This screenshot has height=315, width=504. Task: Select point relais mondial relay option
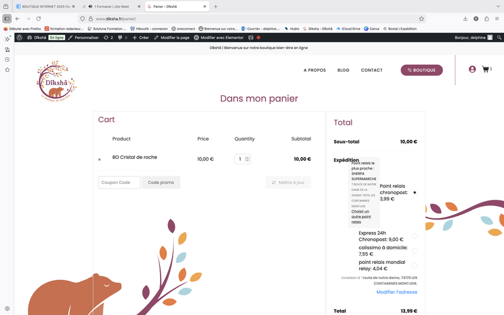point(415,265)
